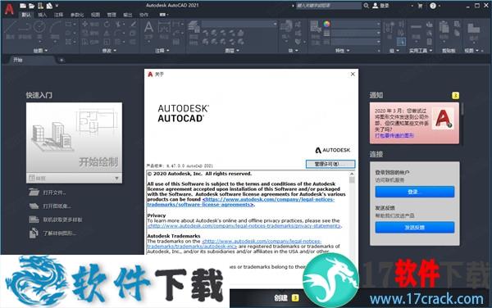The height and width of the screenshot is (308, 492).
Task: Click the object color wheel swatch
Action: (x=326, y=24)
